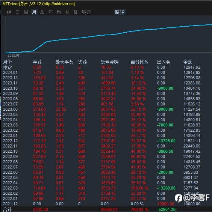Click the 出入金 column header

(164, 62)
